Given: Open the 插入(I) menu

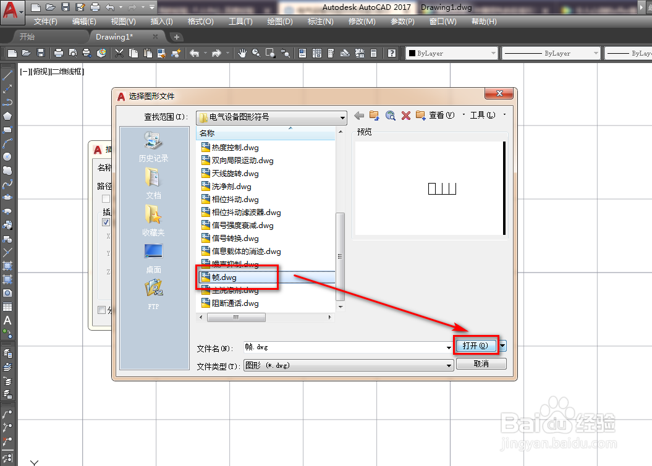Looking at the screenshot, I should click(161, 22).
